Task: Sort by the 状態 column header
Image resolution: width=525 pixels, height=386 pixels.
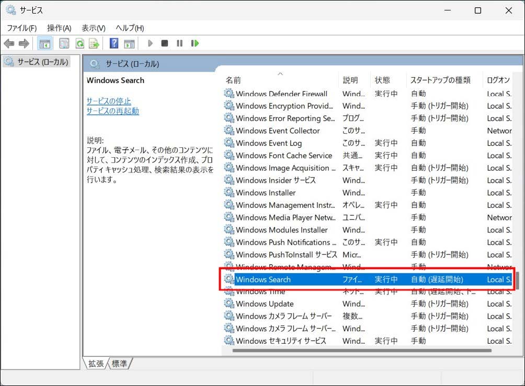Action: click(x=389, y=80)
